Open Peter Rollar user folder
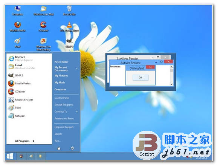217x165 pixels. [61, 62]
